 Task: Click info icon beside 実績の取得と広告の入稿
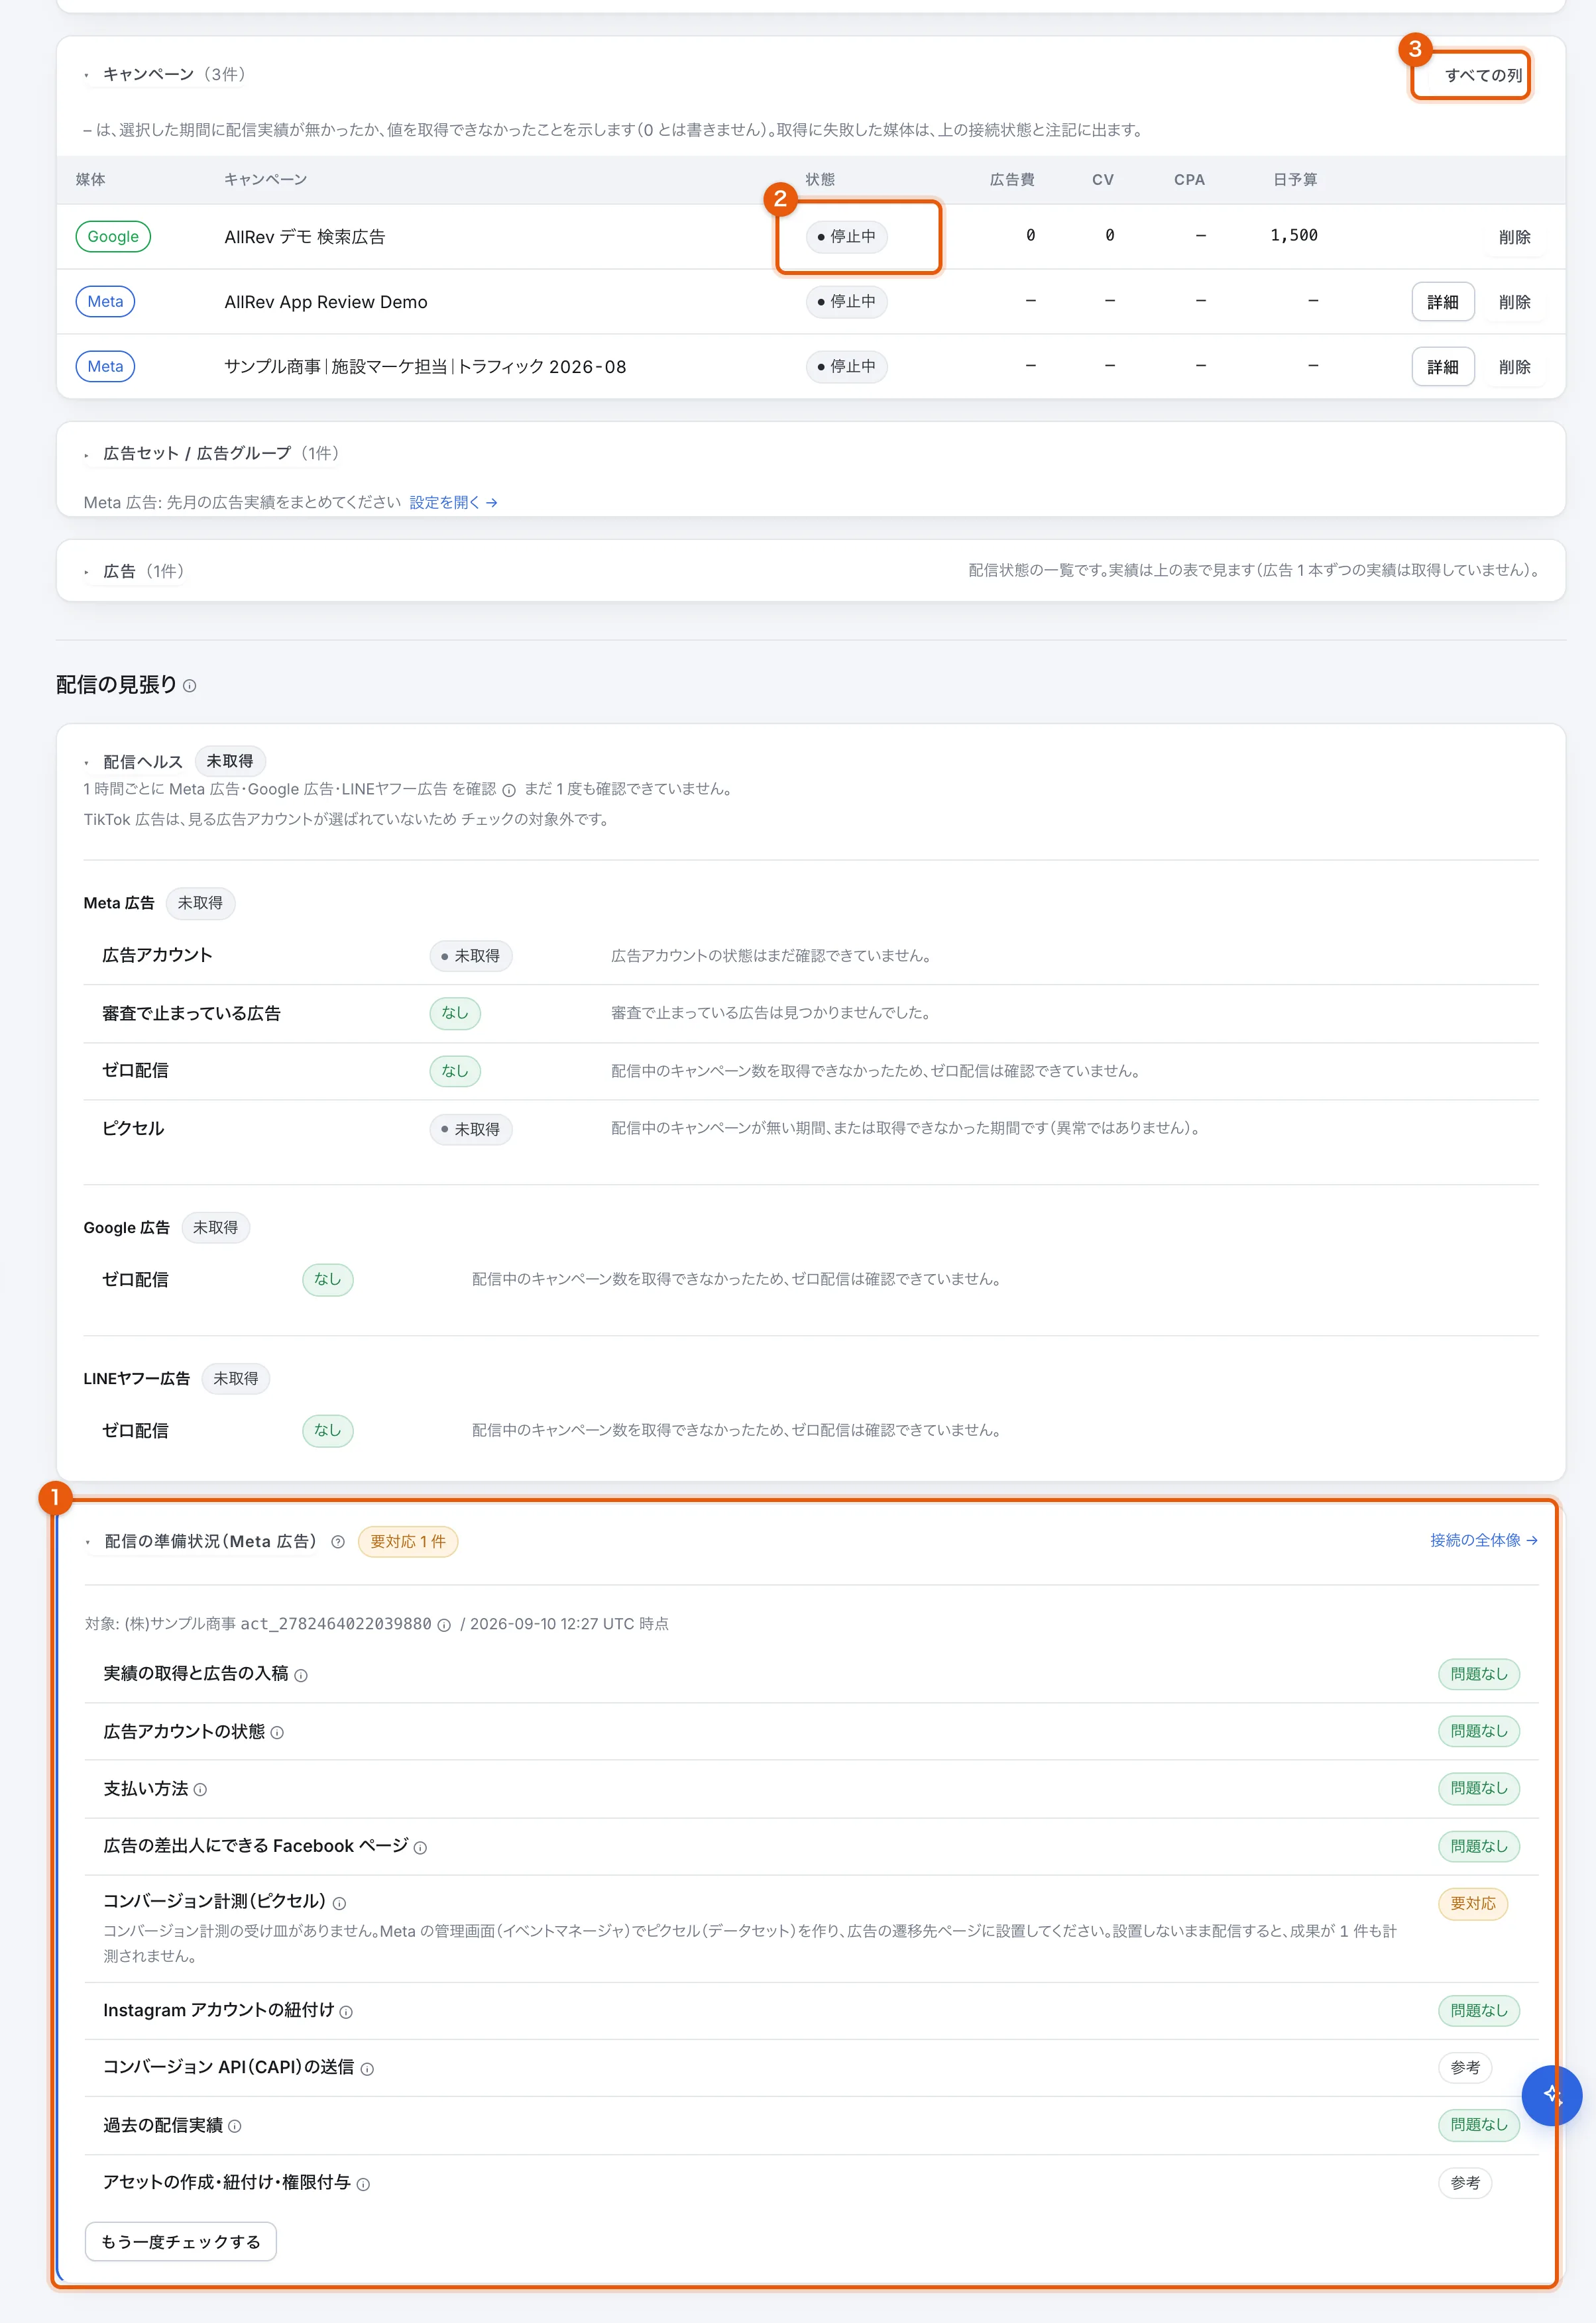click(301, 1675)
